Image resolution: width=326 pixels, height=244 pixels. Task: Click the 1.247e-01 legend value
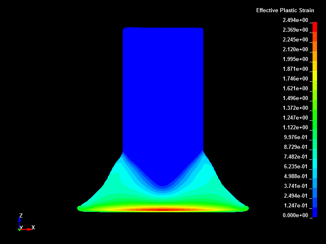[296, 205]
